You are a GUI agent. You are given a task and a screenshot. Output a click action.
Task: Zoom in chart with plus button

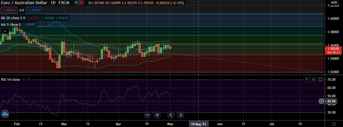[x=157, y=115]
